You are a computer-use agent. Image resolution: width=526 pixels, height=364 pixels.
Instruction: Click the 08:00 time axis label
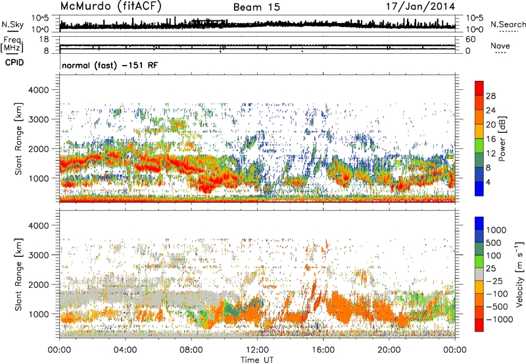(x=191, y=350)
